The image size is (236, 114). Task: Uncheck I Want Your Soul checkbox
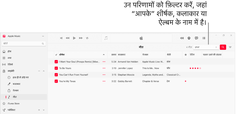pyautogui.click(x=56, y=62)
